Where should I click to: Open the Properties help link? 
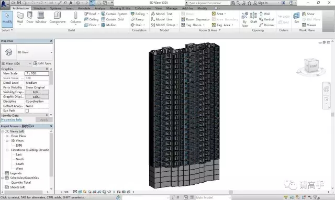tap(12, 120)
